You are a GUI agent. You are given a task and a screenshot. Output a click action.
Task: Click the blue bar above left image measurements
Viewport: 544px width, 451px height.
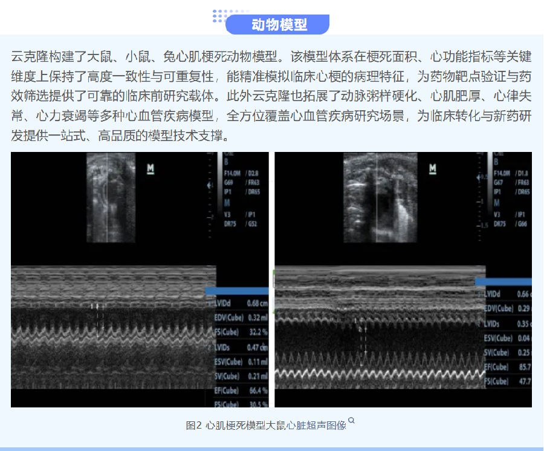[237, 291]
